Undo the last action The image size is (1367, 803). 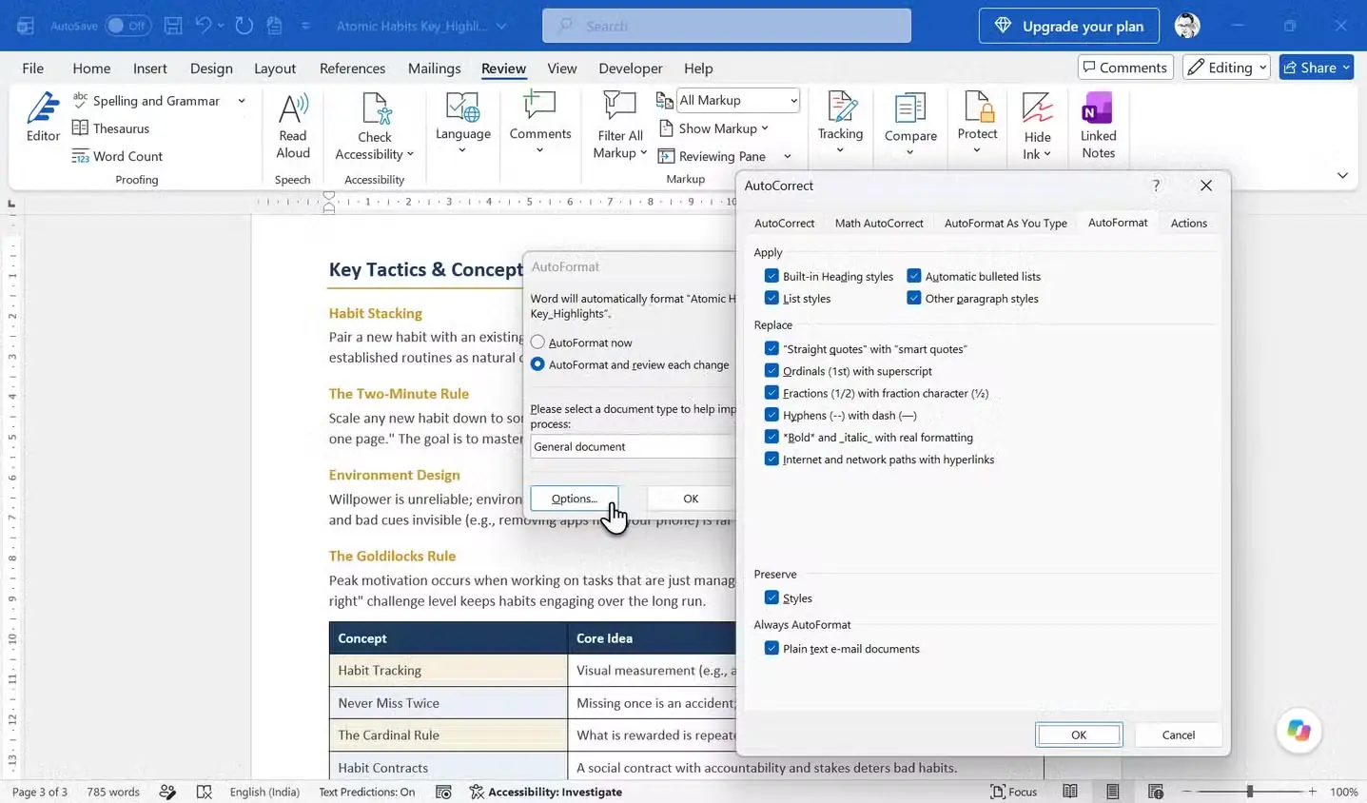[x=203, y=26]
